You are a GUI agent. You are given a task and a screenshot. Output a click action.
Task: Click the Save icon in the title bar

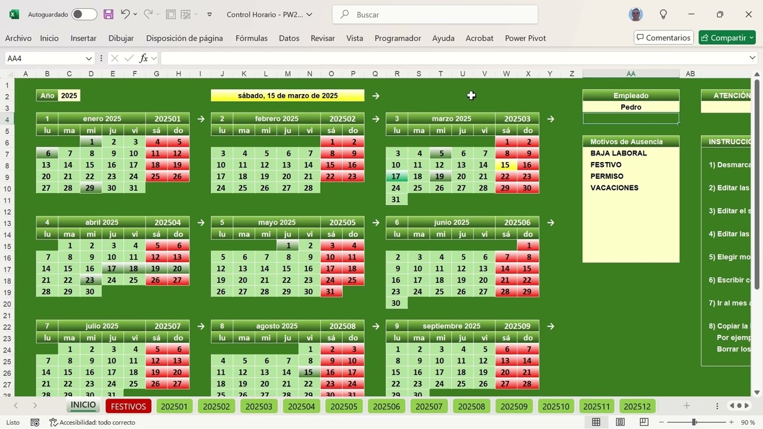click(x=108, y=14)
